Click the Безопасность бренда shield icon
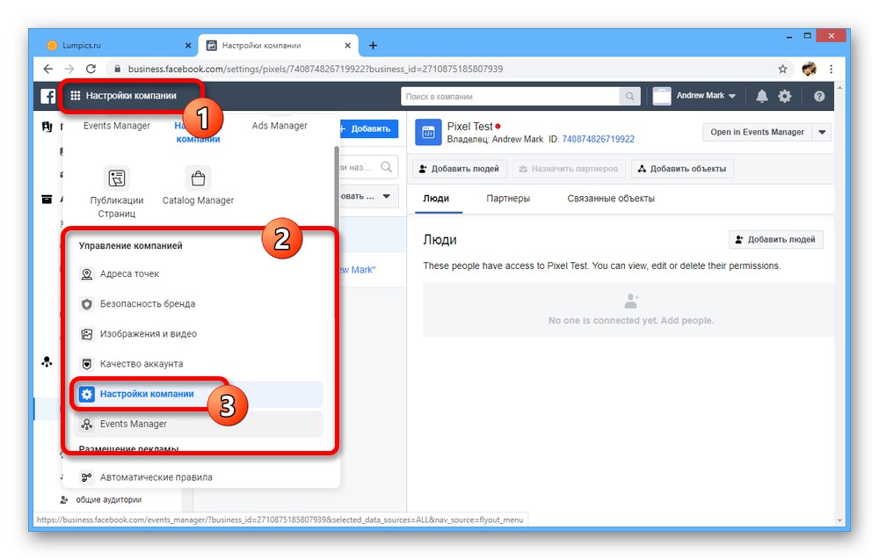This screenshot has height=560, width=879. point(87,304)
